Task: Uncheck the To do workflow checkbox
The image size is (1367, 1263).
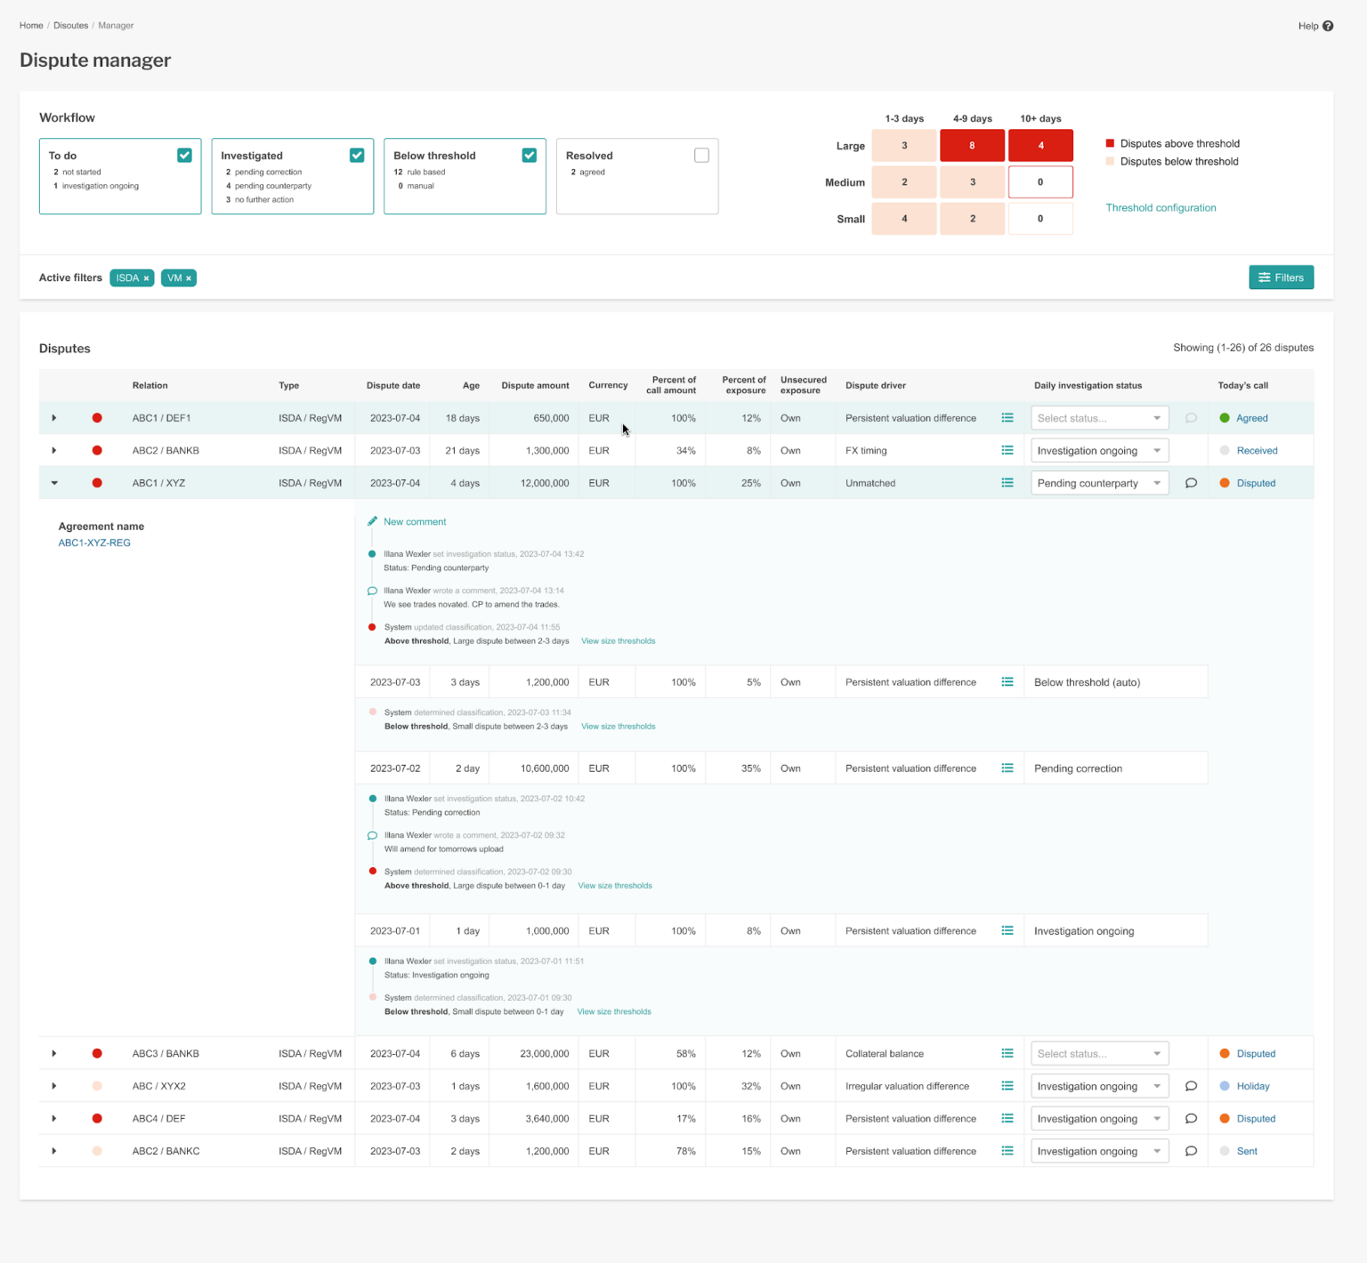Action: coord(184,155)
